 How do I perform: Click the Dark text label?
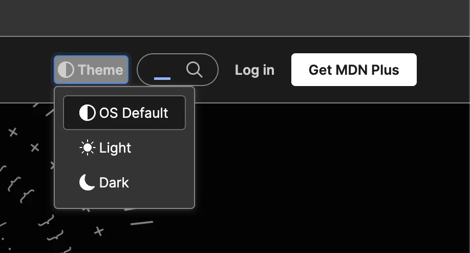(x=114, y=182)
